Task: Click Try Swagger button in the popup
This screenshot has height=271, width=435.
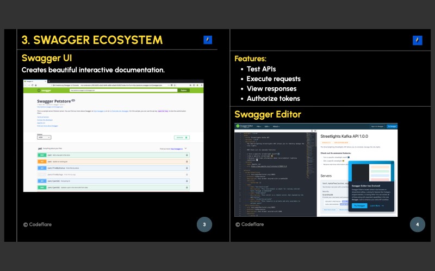Action: [x=359, y=206]
